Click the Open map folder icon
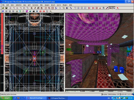This screenshot has width=134, height=100. pyautogui.click(x=3, y=8)
